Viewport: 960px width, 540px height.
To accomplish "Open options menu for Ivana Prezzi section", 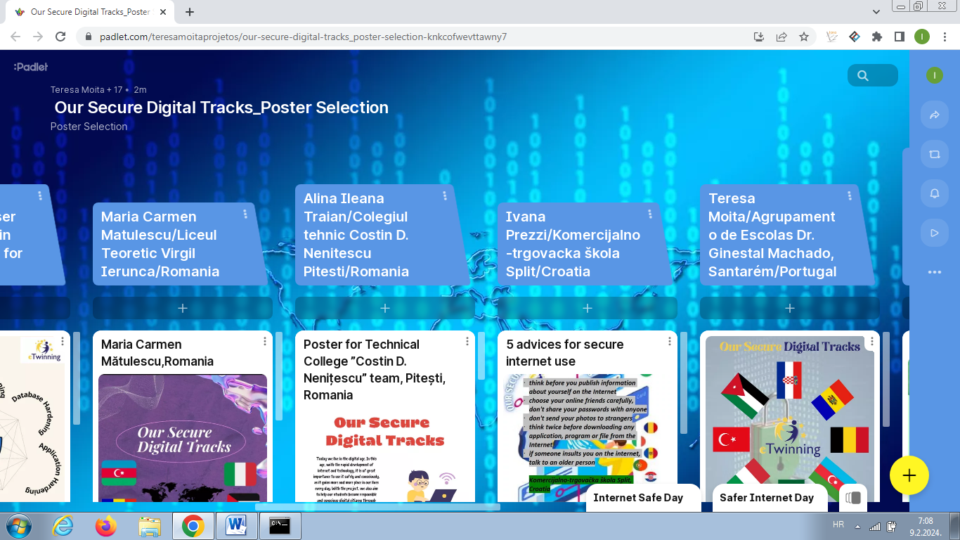I will pos(650,214).
